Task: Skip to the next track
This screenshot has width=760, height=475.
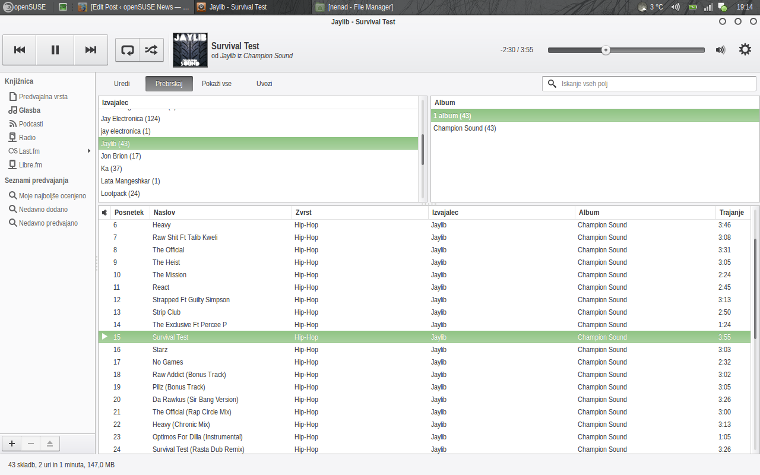Action: point(91,50)
